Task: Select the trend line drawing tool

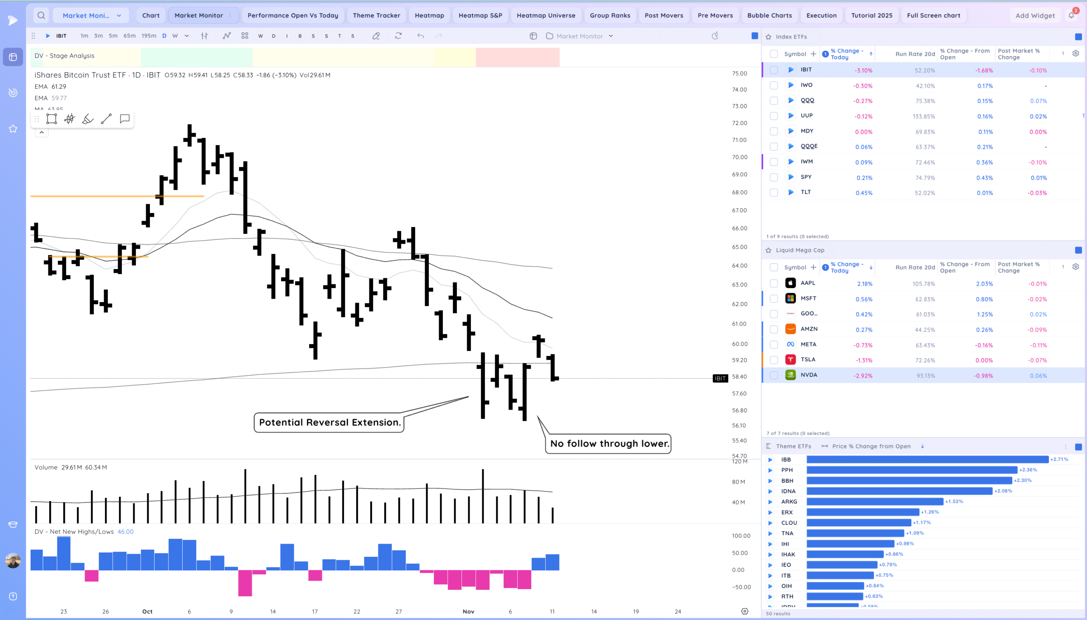Action: tap(106, 119)
